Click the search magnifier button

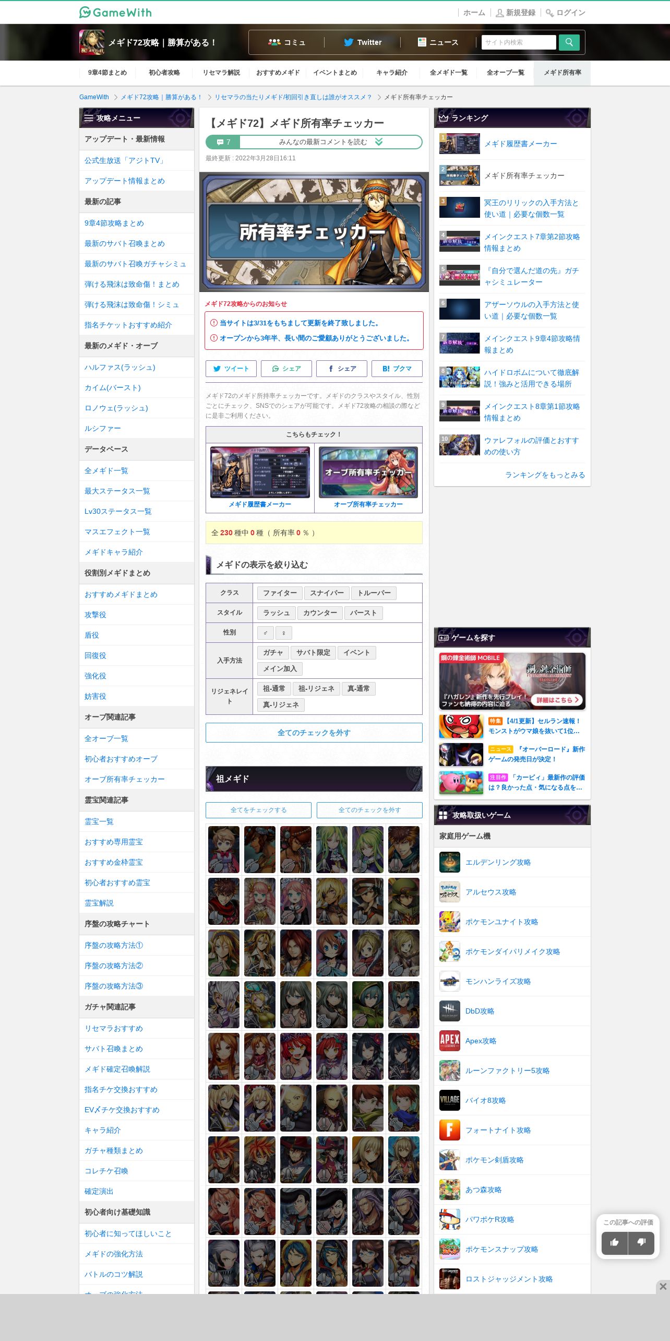(x=569, y=42)
